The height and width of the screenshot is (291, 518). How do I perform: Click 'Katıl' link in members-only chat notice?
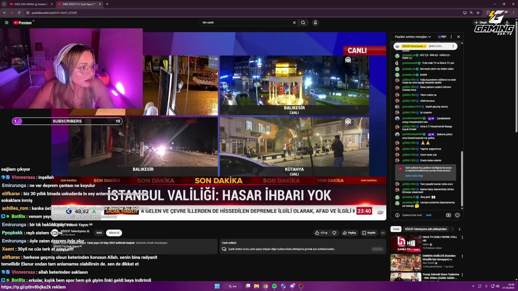pyautogui.click(x=429, y=215)
